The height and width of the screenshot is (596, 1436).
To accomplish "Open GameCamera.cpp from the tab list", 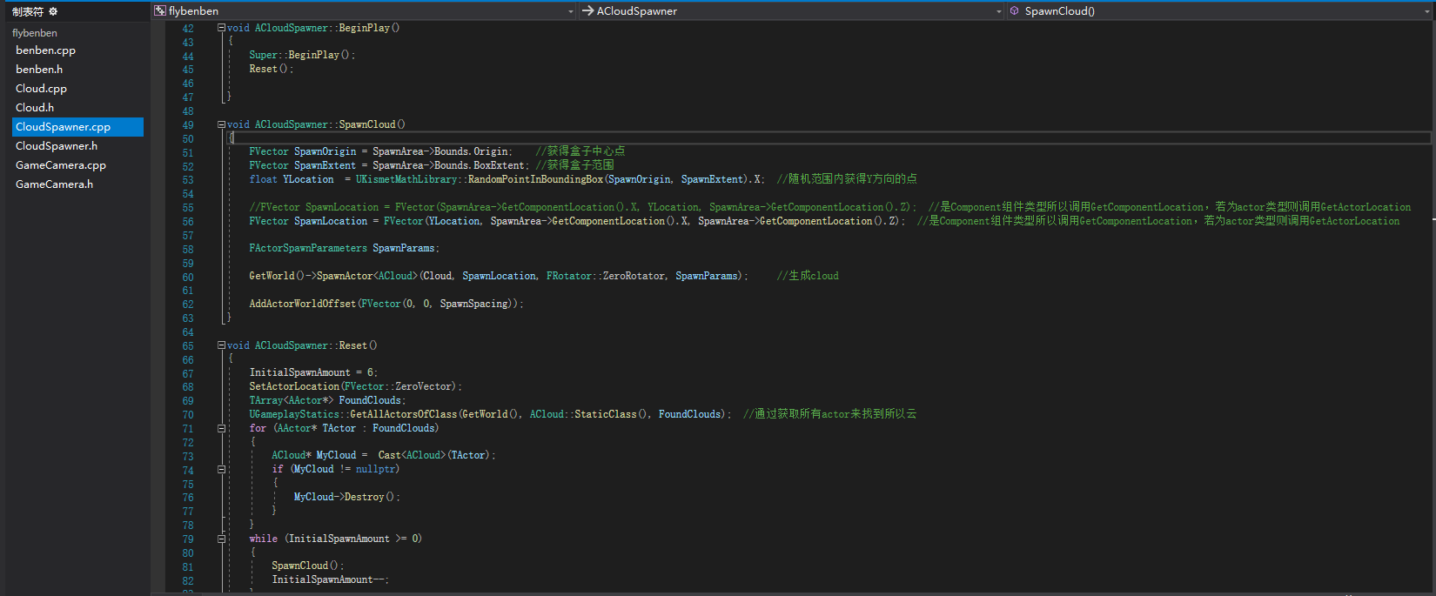I will pyautogui.click(x=61, y=165).
